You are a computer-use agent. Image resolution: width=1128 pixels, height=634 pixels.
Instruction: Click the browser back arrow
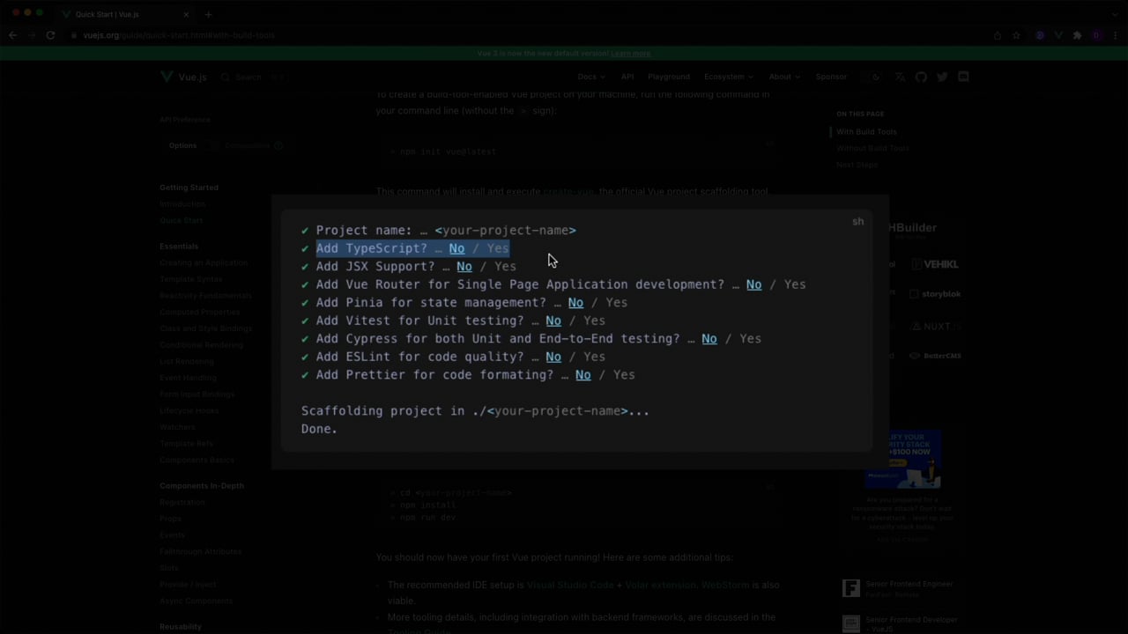12,35
